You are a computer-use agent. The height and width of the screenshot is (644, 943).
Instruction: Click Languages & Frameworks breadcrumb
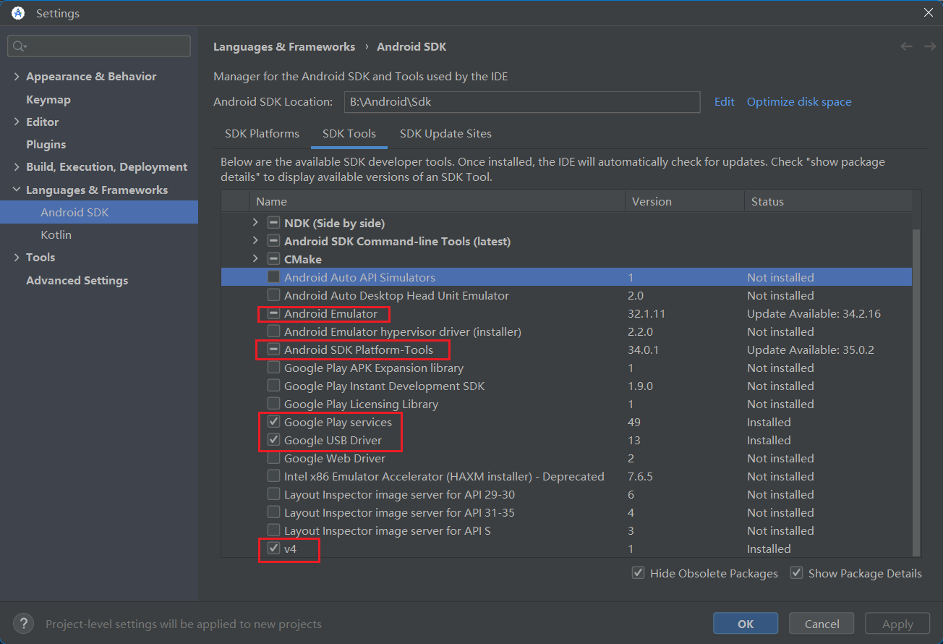[284, 46]
